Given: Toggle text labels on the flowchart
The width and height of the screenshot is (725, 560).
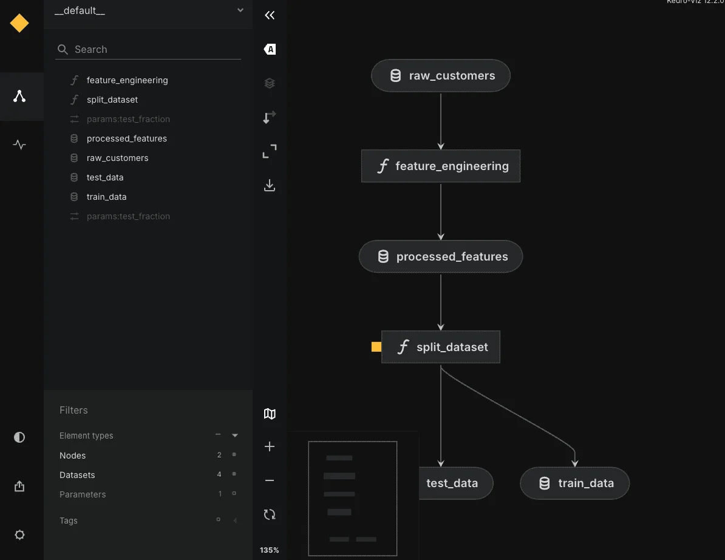Looking at the screenshot, I should click(x=270, y=49).
